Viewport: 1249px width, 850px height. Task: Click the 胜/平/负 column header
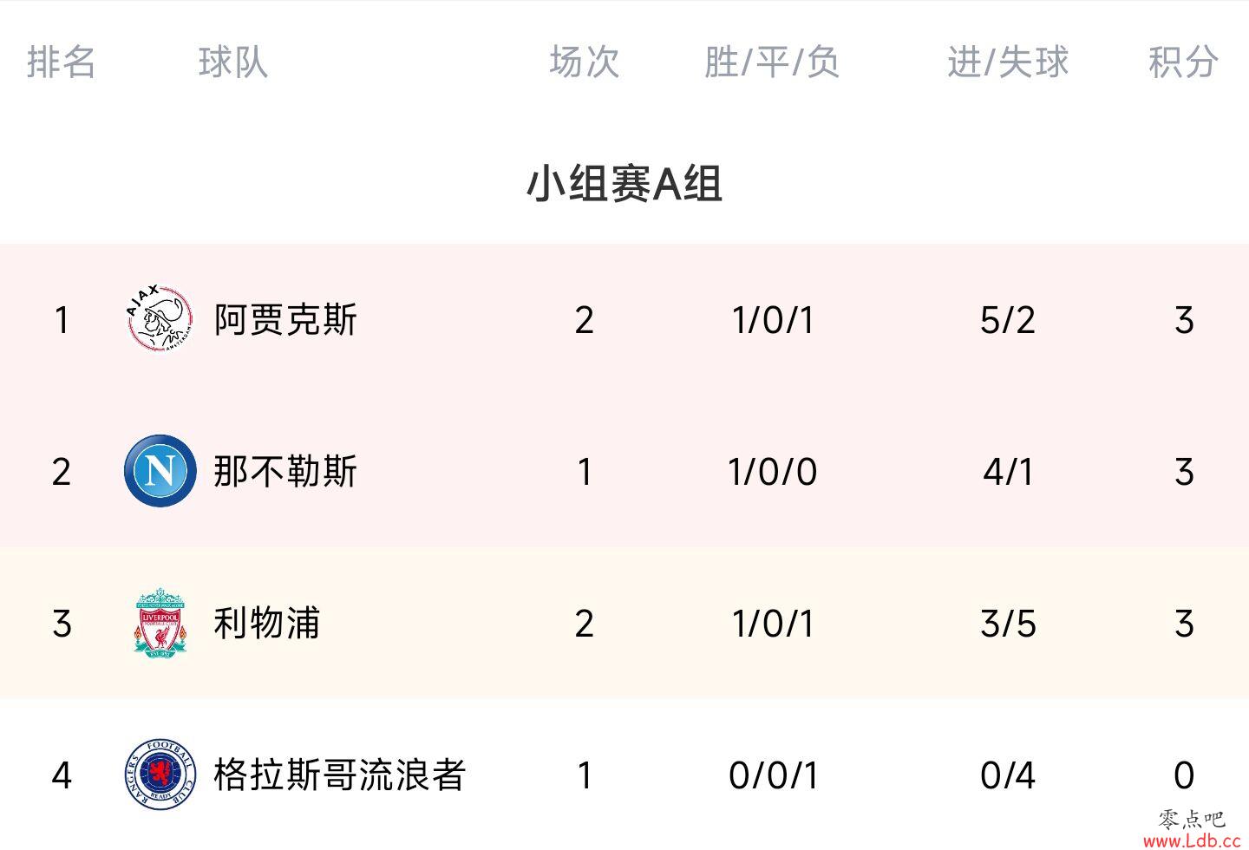coord(772,62)
